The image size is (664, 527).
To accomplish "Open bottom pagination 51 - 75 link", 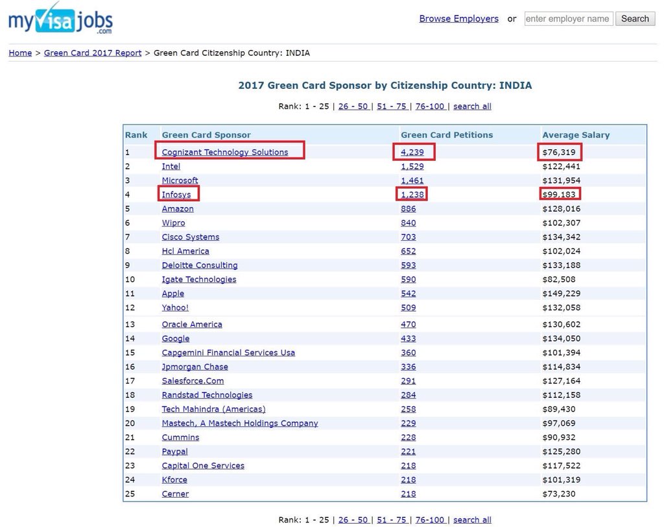I will [392, 520].
